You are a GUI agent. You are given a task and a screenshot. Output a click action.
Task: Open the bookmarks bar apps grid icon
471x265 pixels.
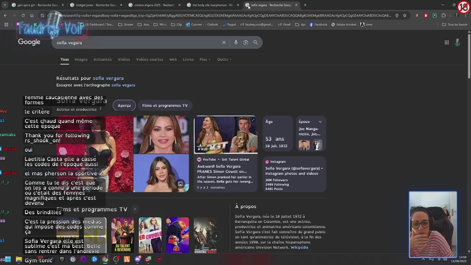(x=6, y=25)
